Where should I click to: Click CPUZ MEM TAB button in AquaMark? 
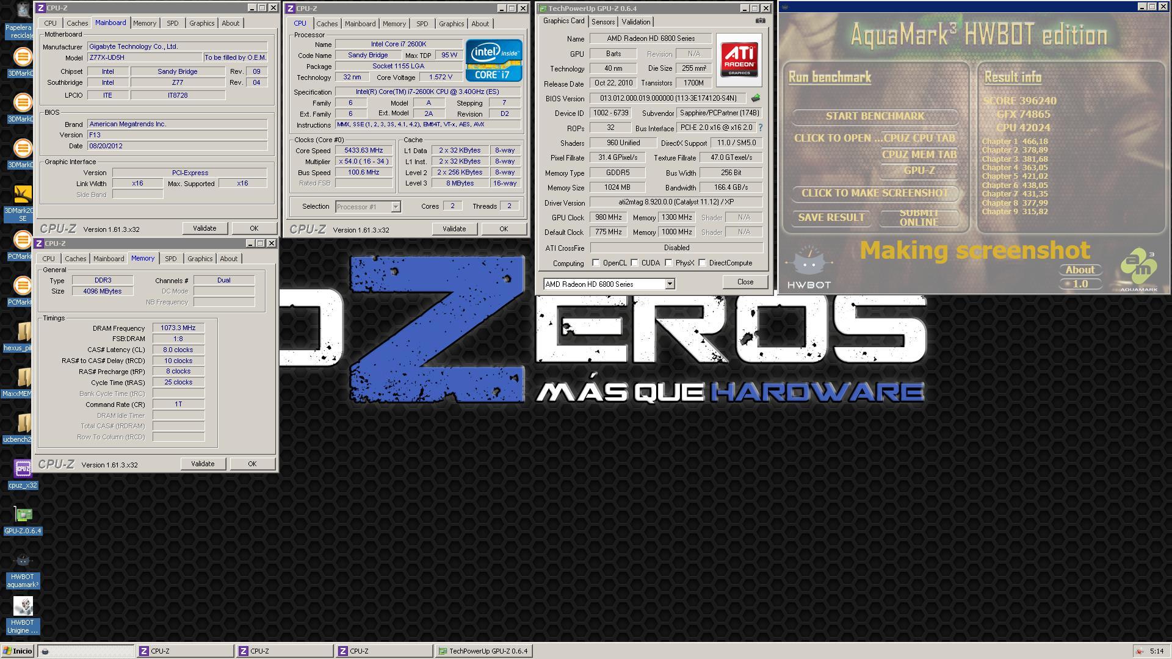click(x=919, y=154)
